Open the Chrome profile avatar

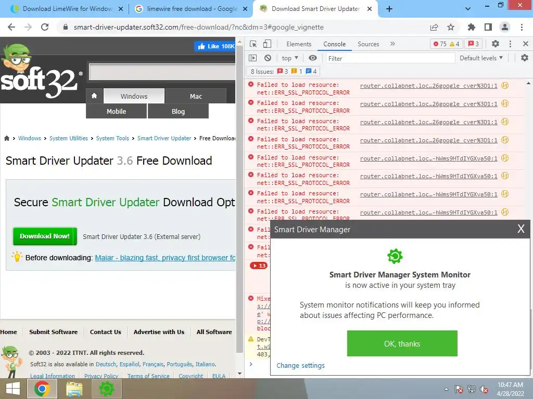pos(505,27)
